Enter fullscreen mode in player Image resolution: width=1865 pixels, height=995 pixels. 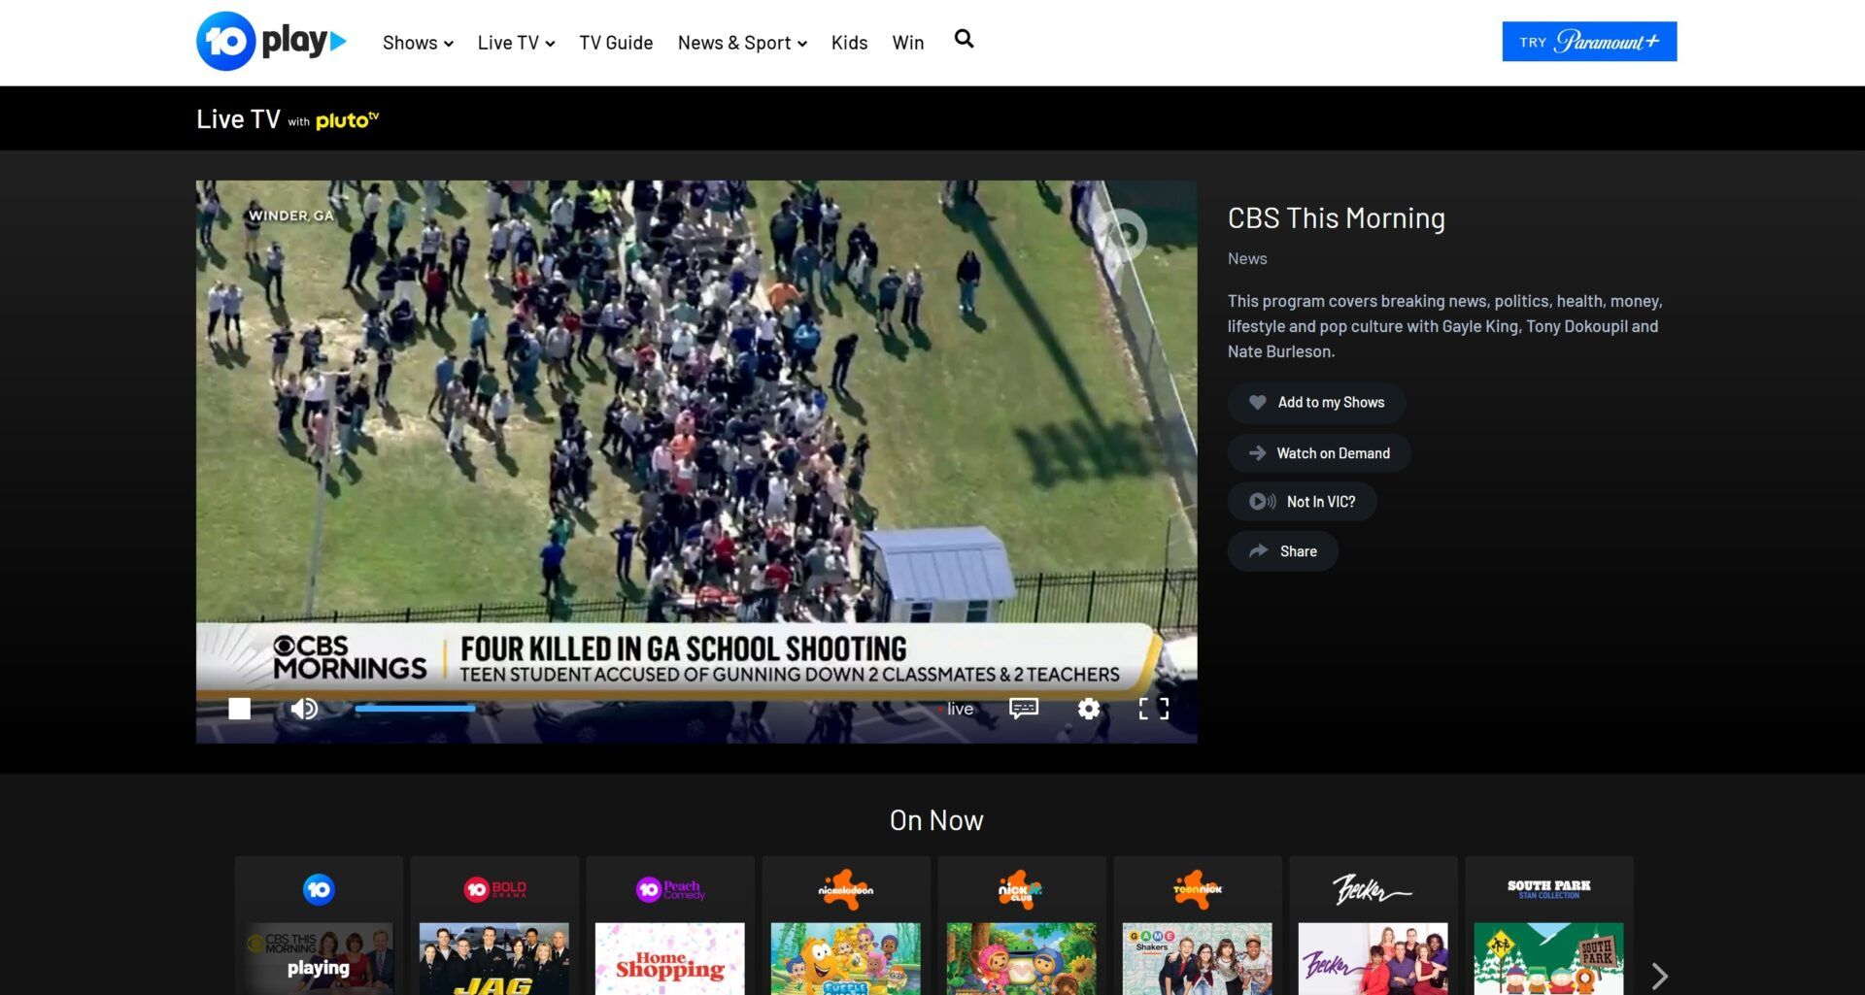[1154, 709]
